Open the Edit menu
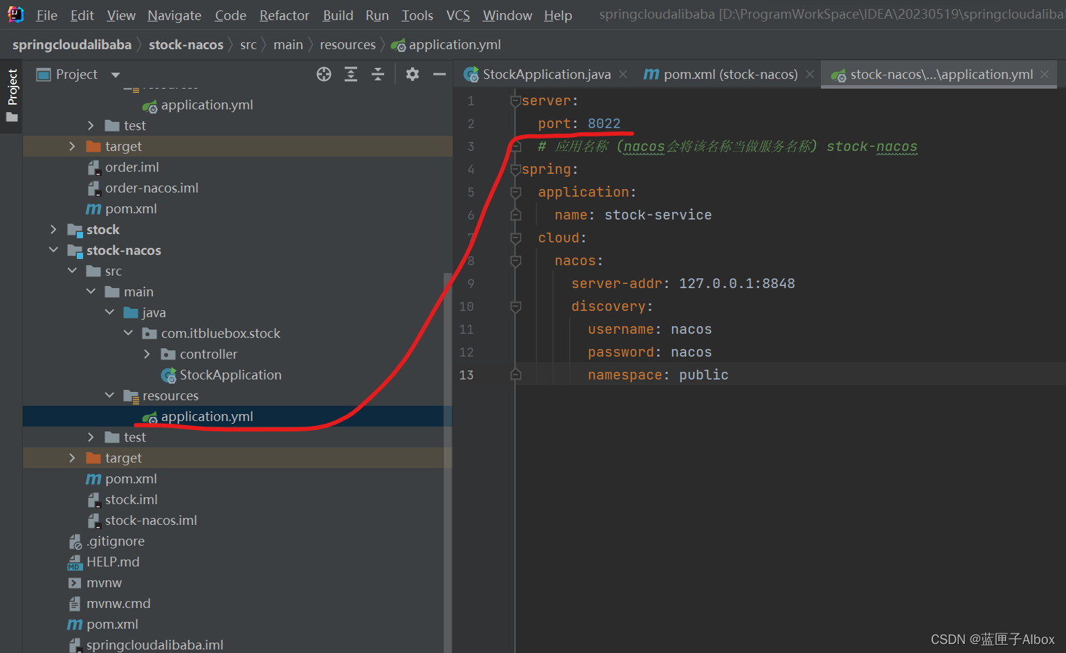The width and height of the screenshot is (1066, 653). (82, 15)
